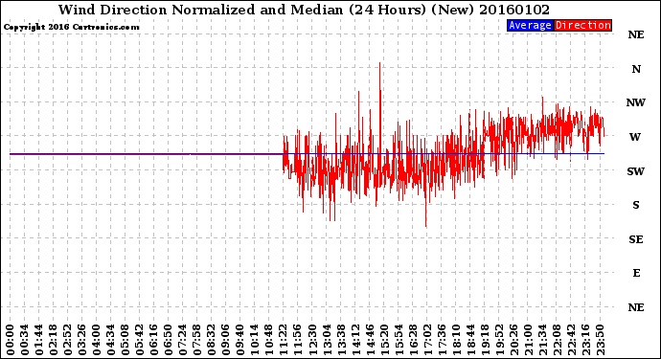Select the 10:48 time axis label
661x359 pixels.
pyautogui.click(x=268, y=340)
